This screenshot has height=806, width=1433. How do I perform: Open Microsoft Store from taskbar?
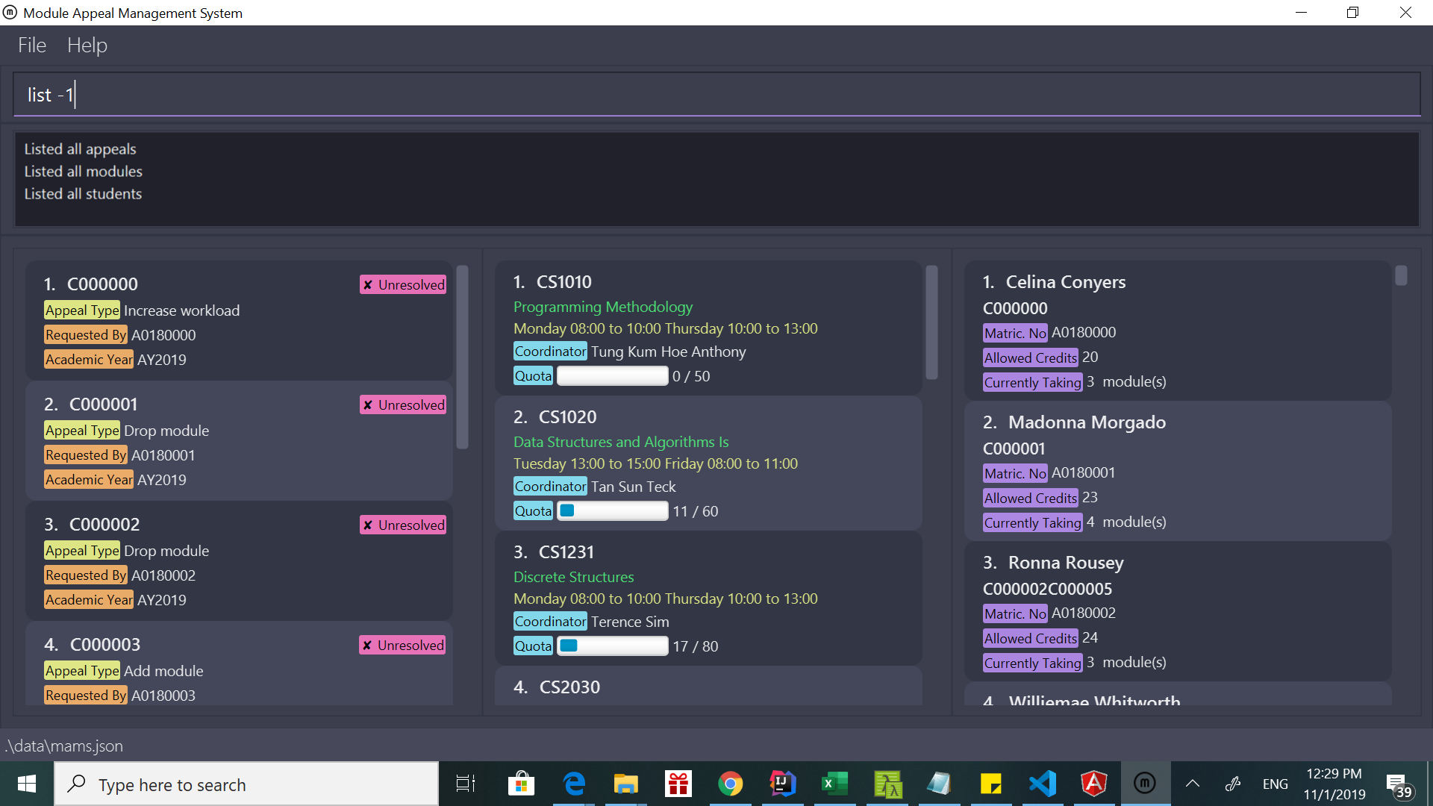521,784
